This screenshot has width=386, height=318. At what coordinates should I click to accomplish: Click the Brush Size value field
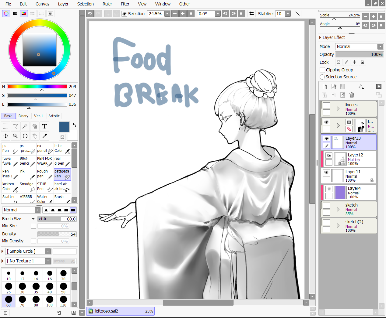point(57,219)
